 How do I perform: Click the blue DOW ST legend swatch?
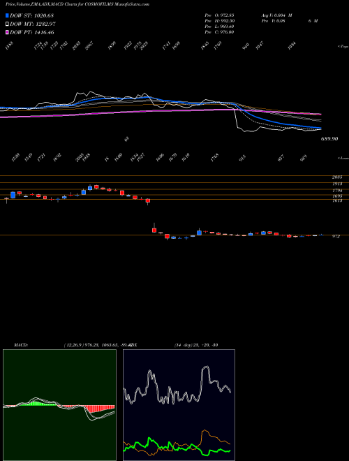7,16
